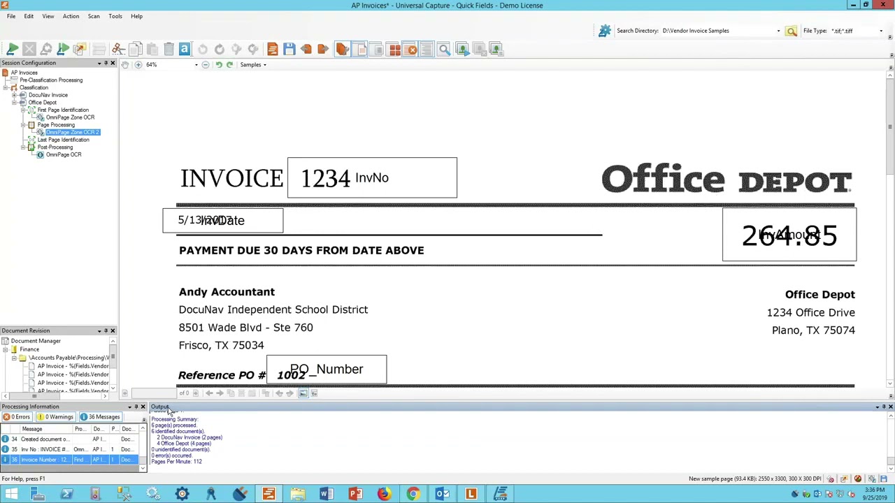Open the View menu
Image resolution: width=895 pixels, height=503 pixels.
pyautogui.click(x=48, y=16)
